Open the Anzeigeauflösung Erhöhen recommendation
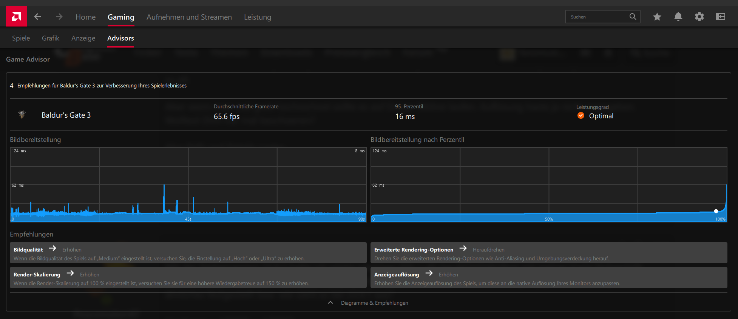The width and height of the screenshot is (738, 319). pos(549,278)
